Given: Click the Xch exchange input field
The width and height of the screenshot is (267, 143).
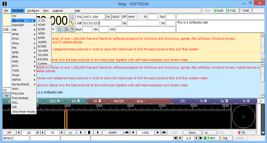Looking at the screenshot, I should click(x=146, y=29).
